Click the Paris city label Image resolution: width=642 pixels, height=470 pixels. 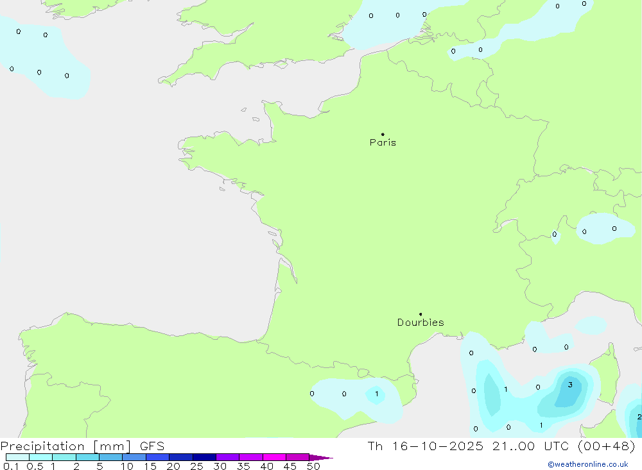click(x=383, y=142)
